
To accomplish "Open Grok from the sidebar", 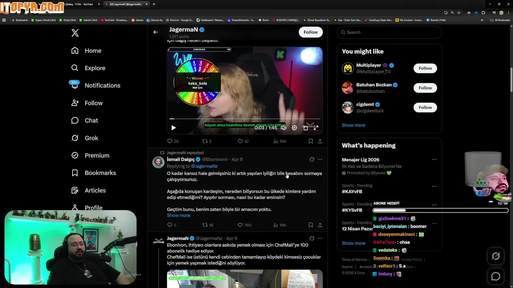I will click(85, 138).
